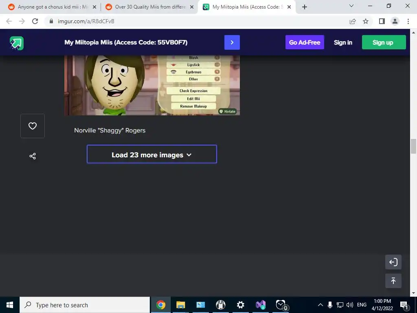Favorite the post with the heart icon

[33, 126]
